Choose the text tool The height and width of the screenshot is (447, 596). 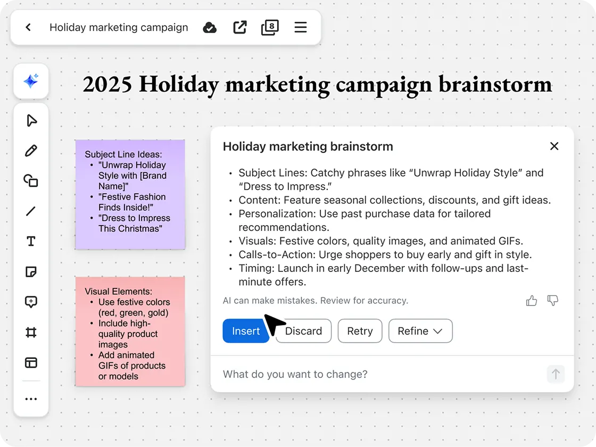coord(31,241)
